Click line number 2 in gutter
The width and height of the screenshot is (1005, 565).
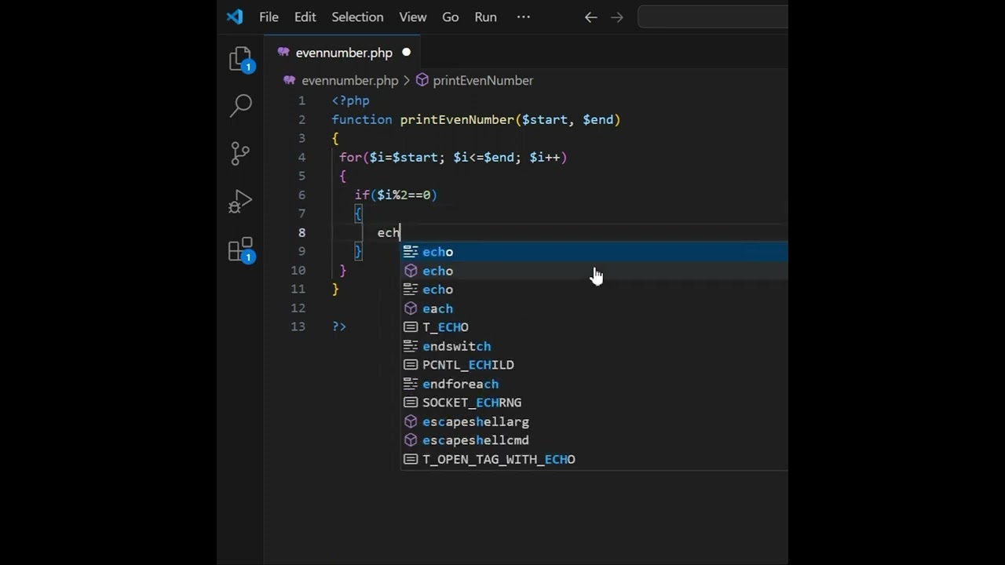tap(301, 119)
